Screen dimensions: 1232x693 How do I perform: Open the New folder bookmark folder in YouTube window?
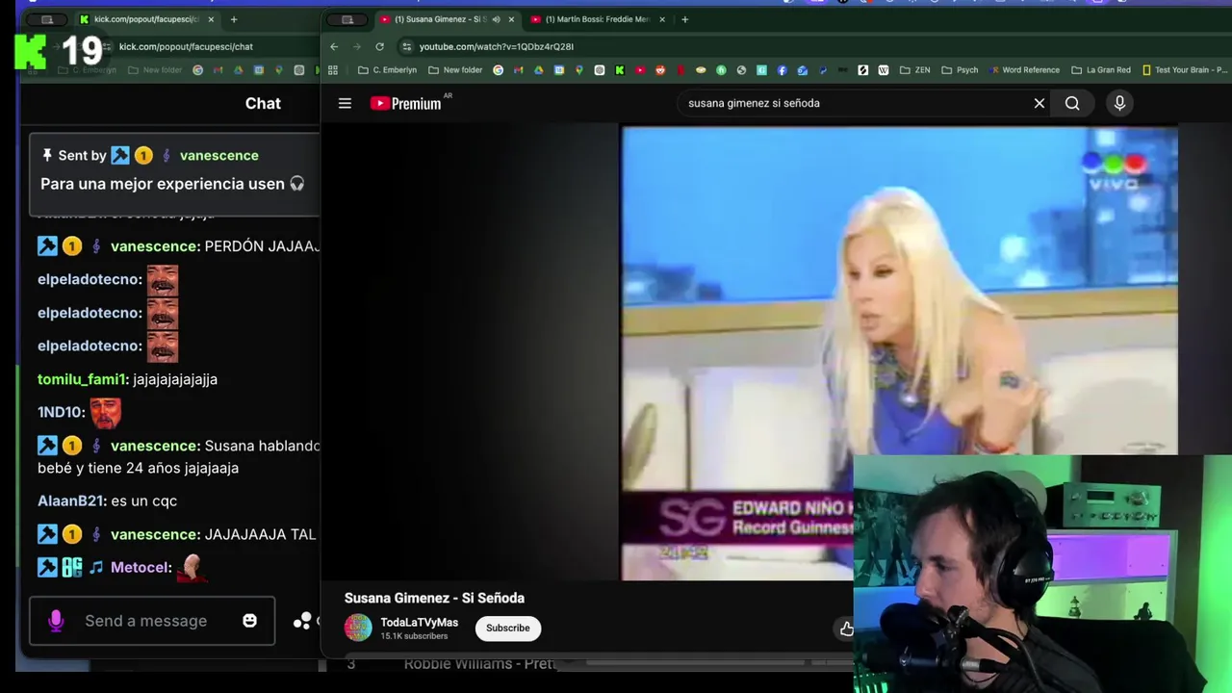pos(455,69)
